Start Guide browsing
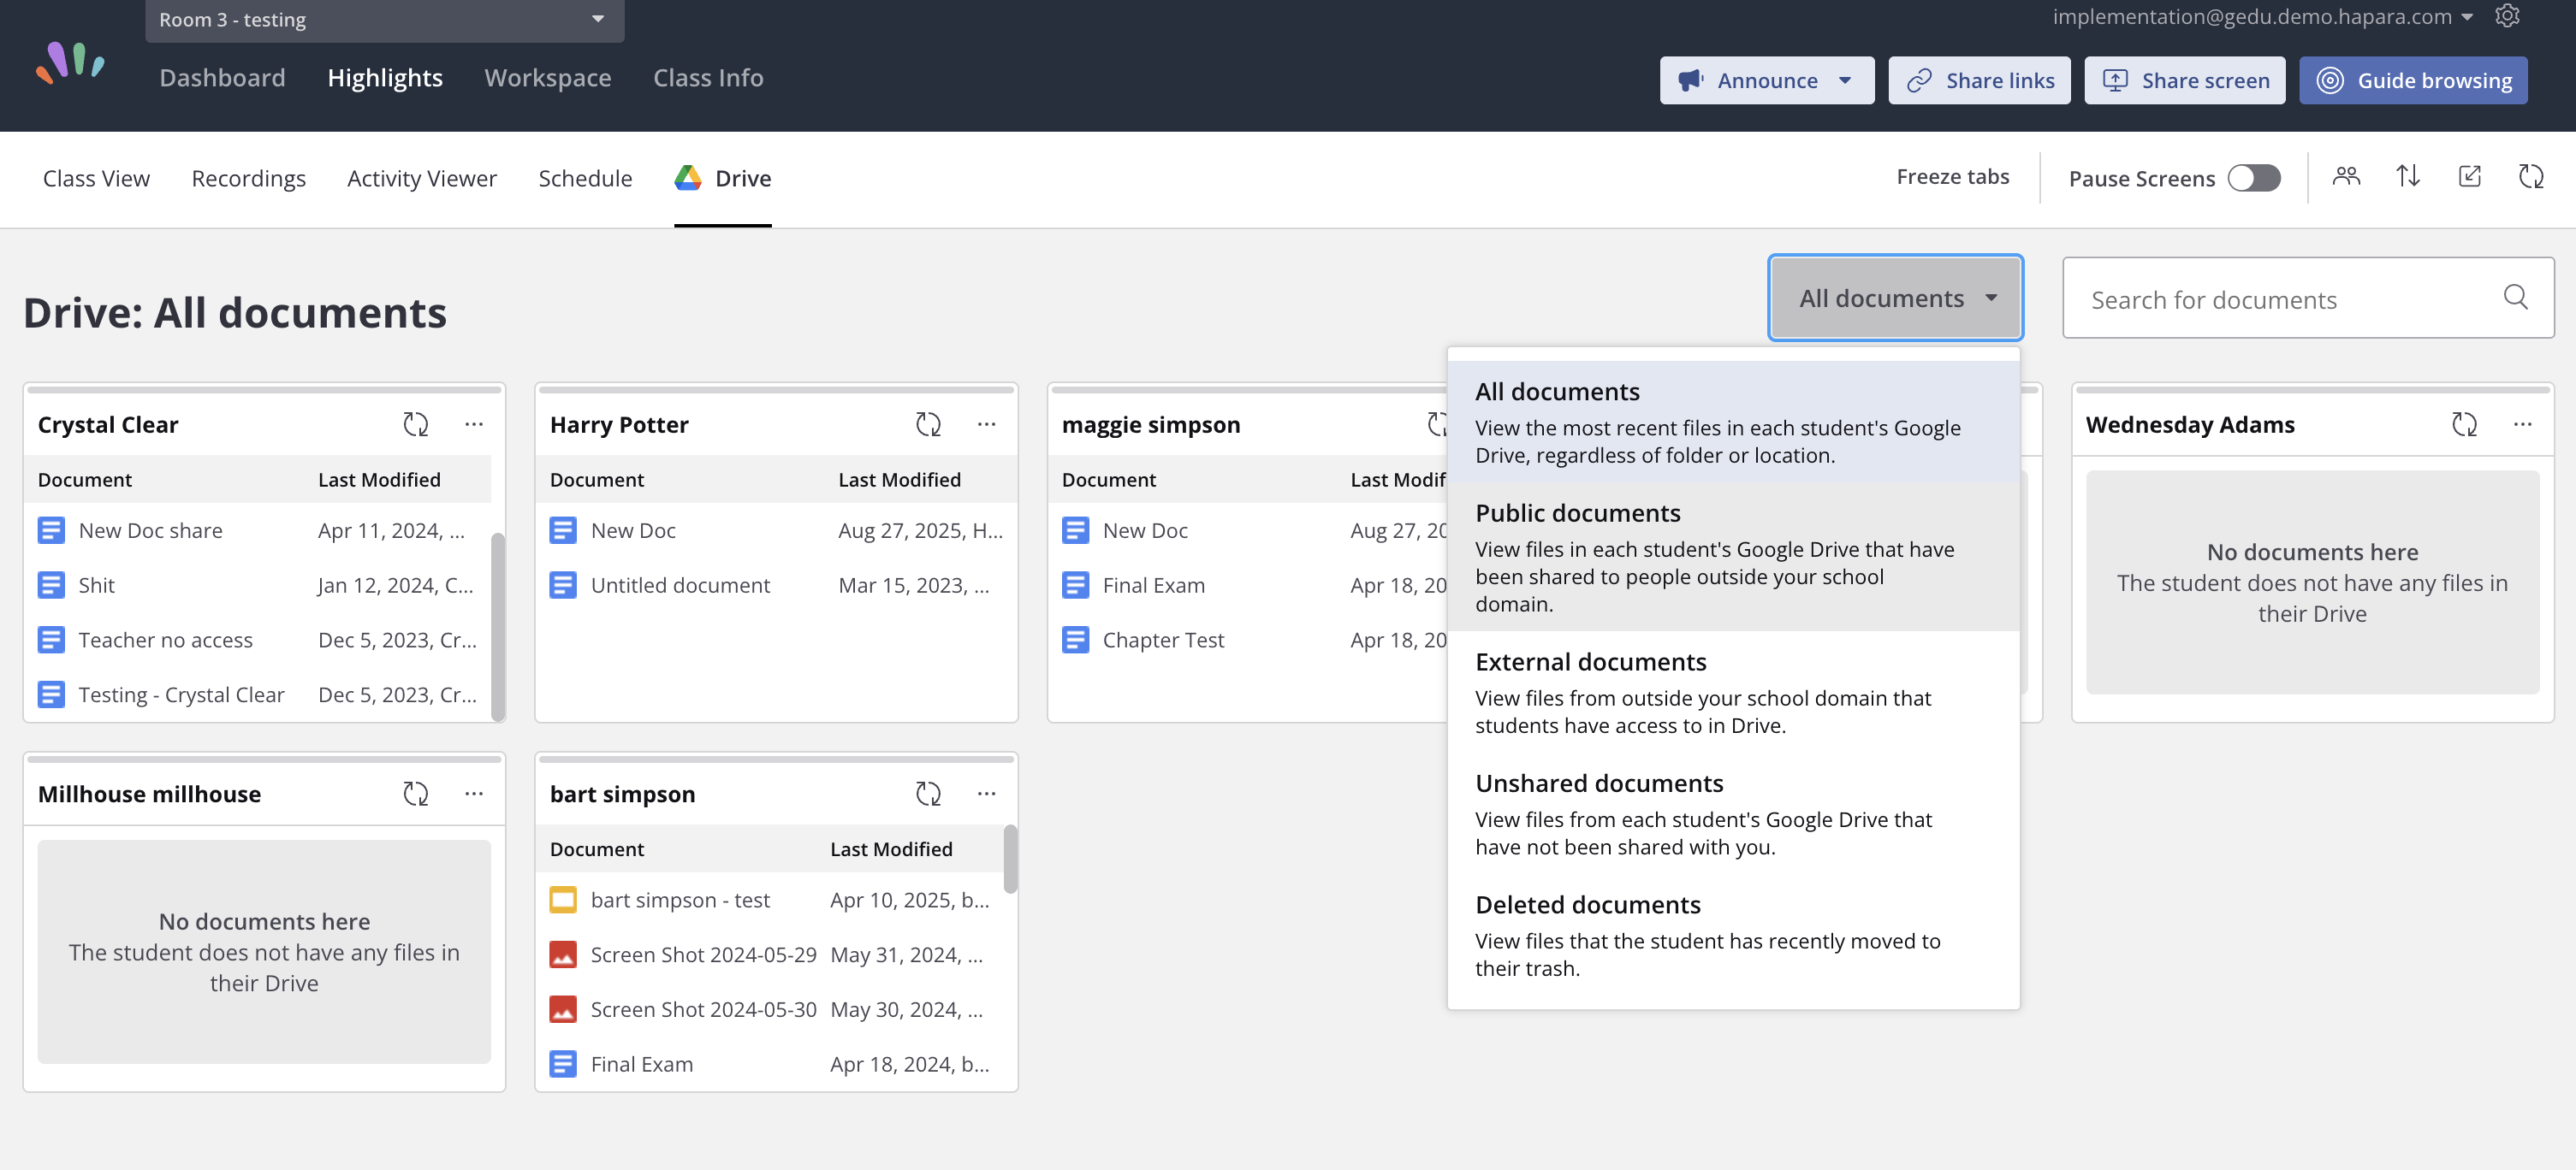Screen dimensions: 2576x1170 click(x=2413, y=80)
